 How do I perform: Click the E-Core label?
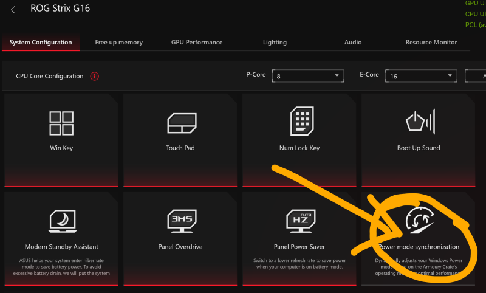point(369,75)
